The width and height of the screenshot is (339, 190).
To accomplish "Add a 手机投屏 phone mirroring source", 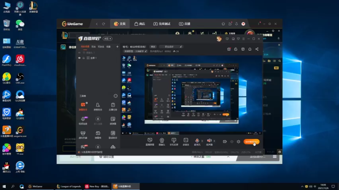I will pos(174,142).
